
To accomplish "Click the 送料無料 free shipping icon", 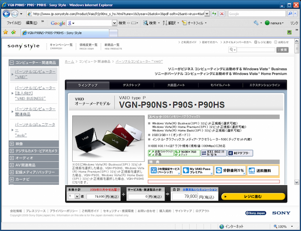I will click(263, 170).
